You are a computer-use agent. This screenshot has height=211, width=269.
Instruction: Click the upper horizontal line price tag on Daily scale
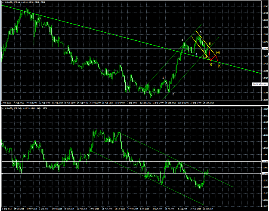click(265, 161)
